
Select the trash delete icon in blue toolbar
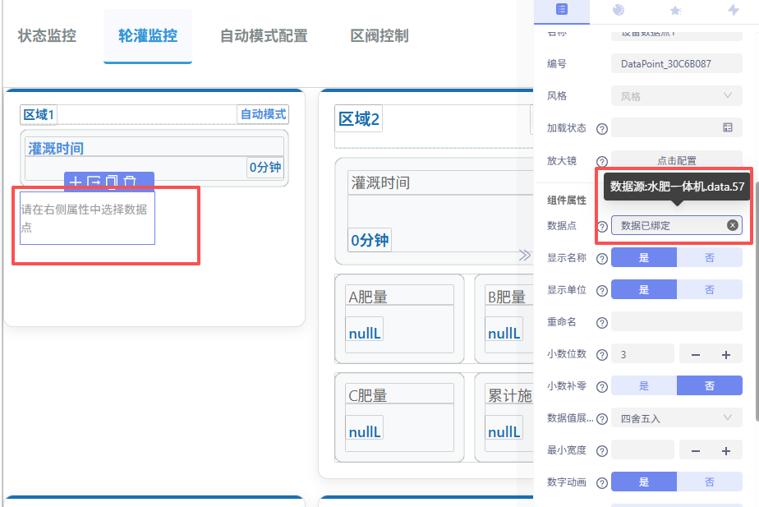(x=131, y=182)
